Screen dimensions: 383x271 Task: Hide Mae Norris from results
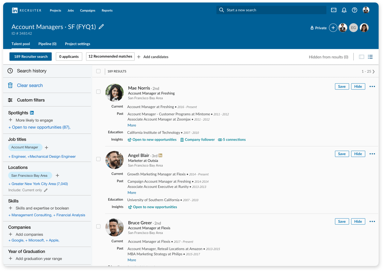(x=358, y=86)
